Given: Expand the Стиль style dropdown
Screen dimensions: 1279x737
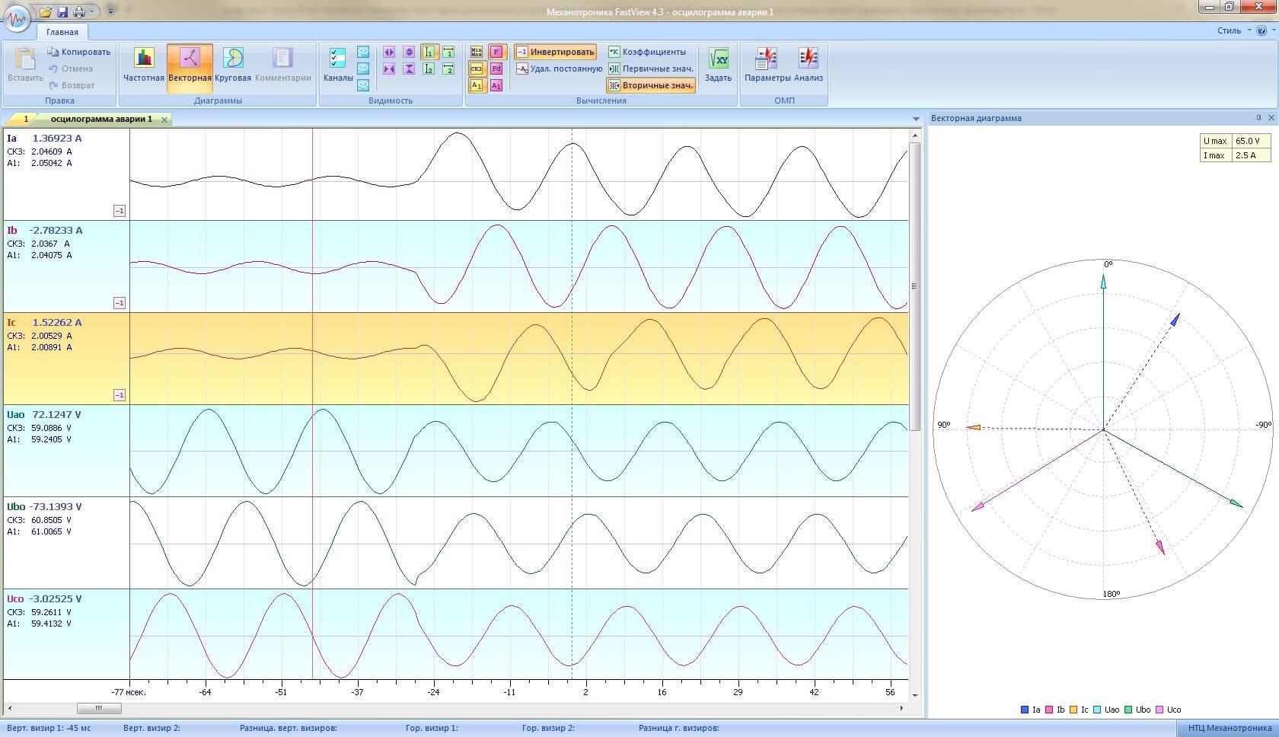Looking at the screenshot, I should click(x=1233, y=30).
